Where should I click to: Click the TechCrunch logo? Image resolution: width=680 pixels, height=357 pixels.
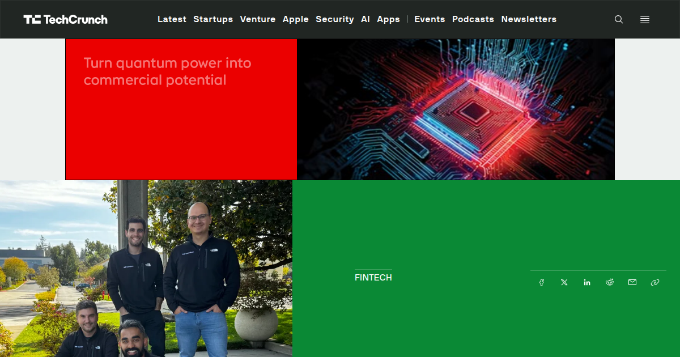pyautogui.click(x=65, y=19)
